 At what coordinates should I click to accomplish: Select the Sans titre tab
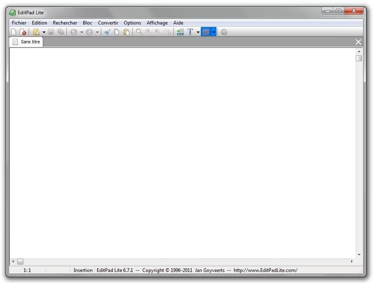(x=26, y=42)
